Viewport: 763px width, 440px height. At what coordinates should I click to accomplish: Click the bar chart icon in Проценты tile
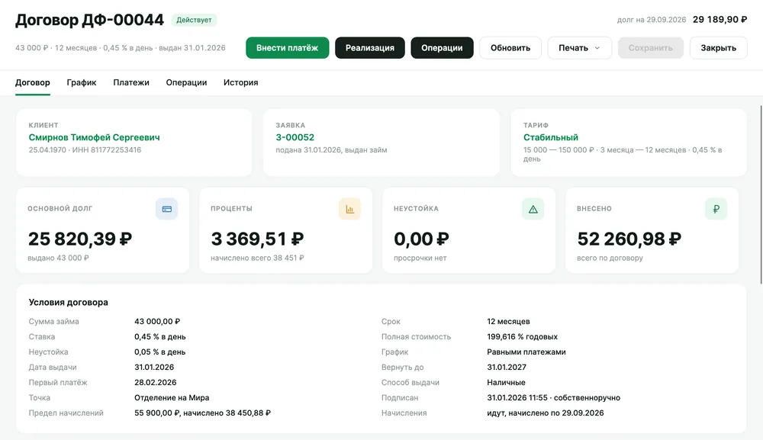tap(350, 209)
